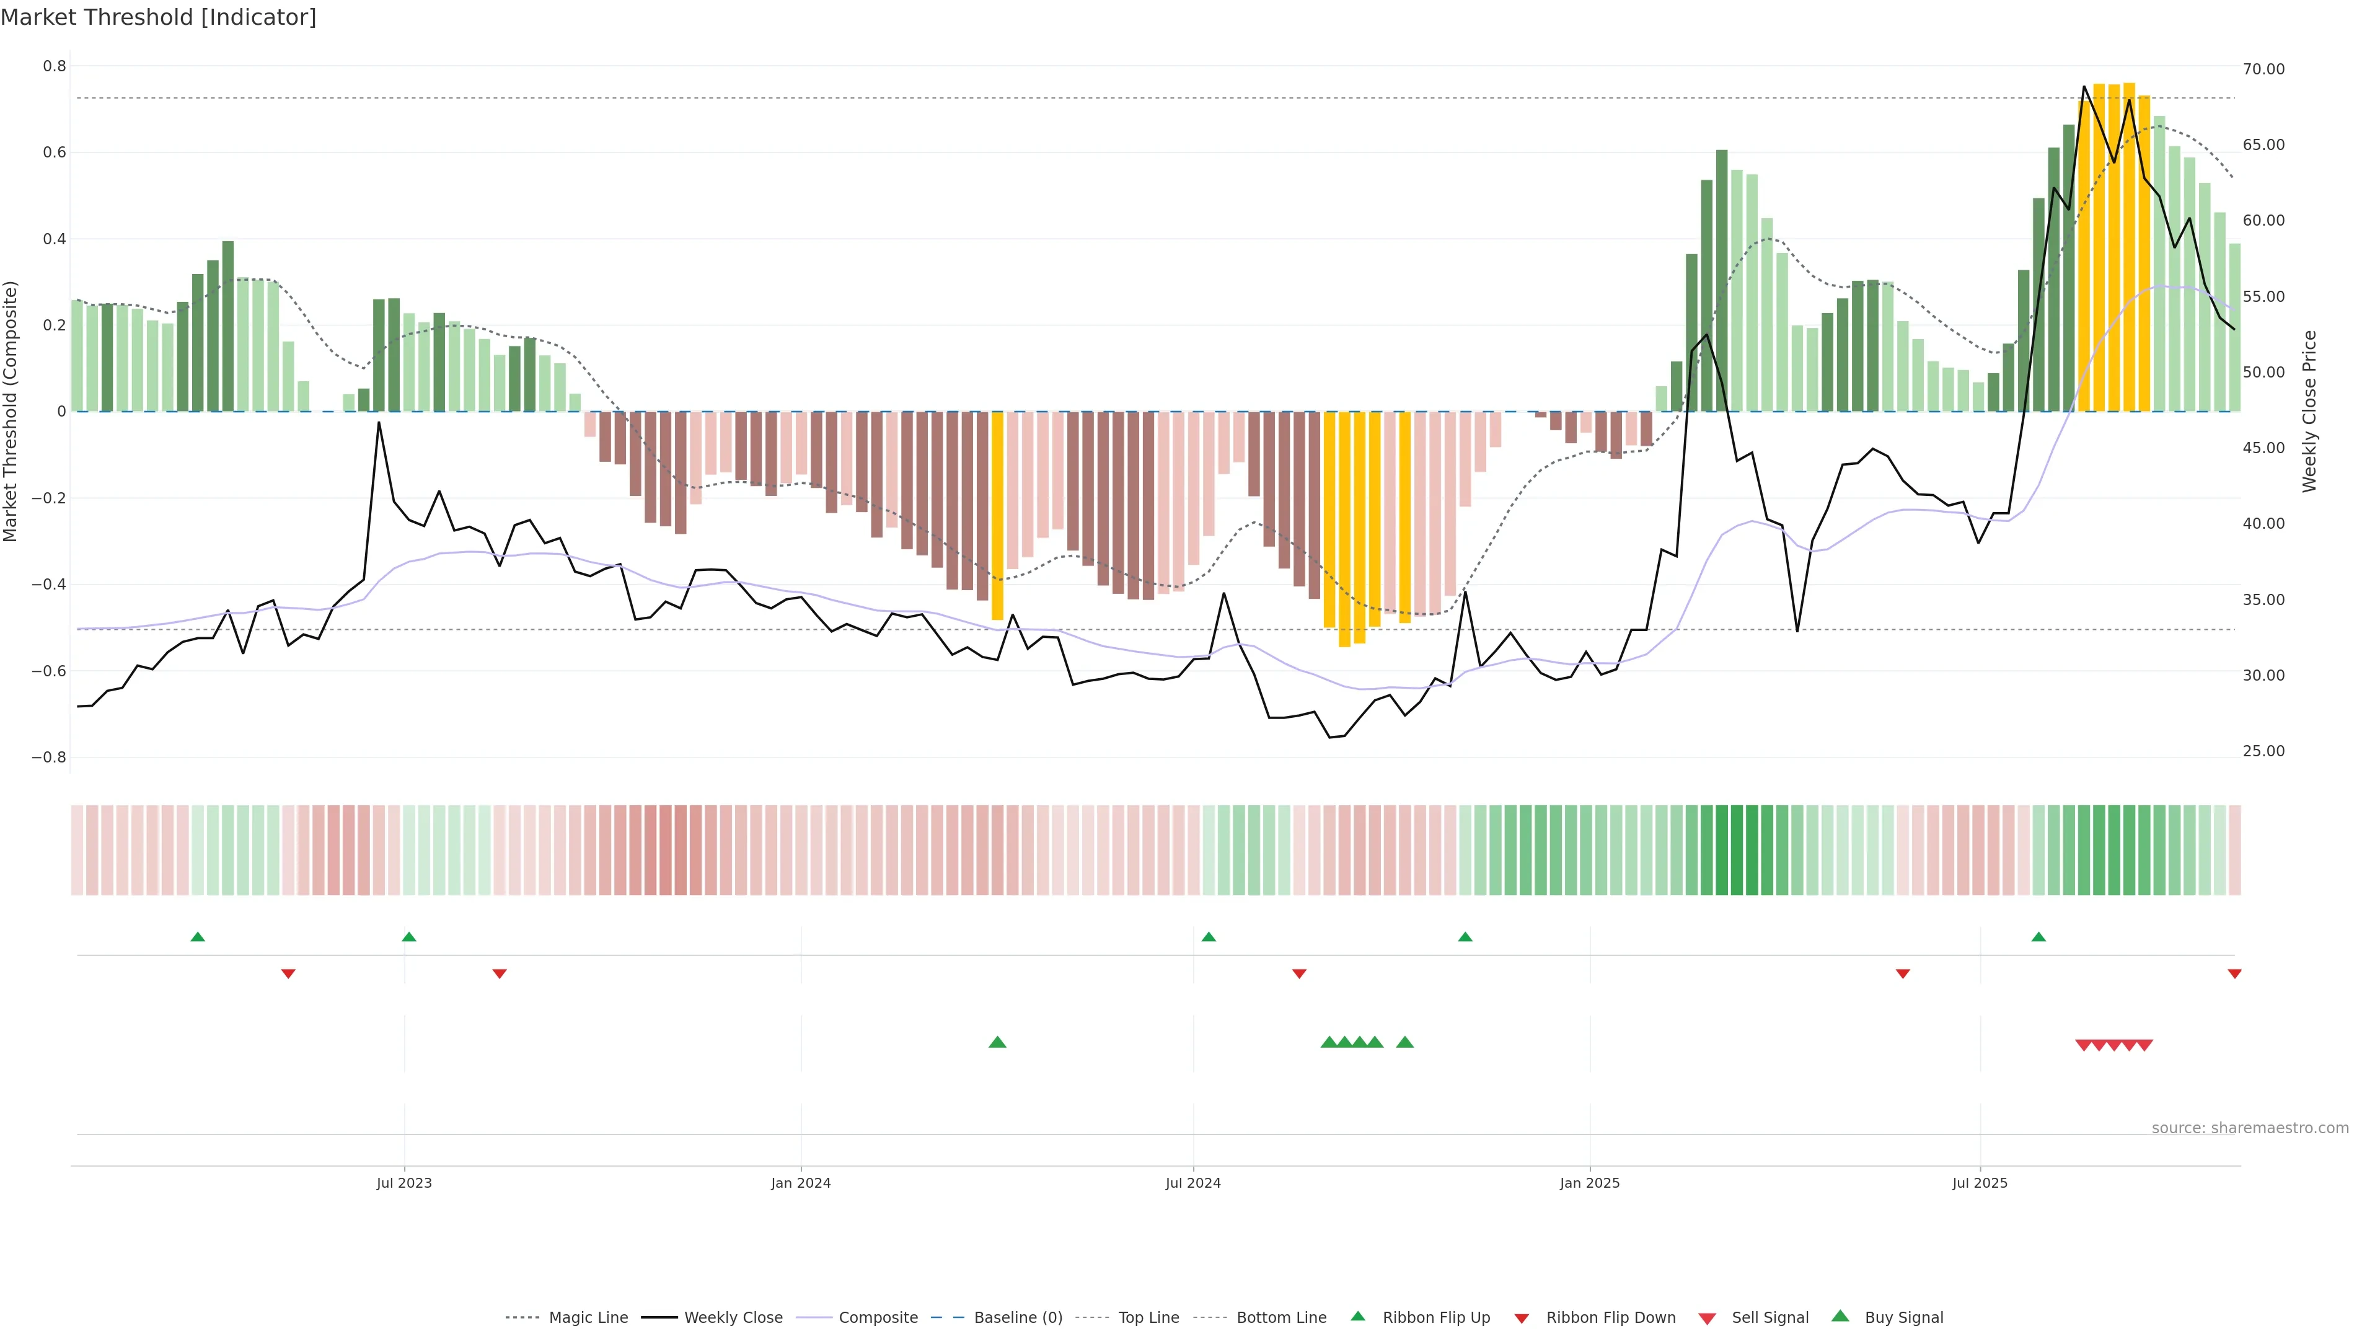This screenshot has width=2380, height=1339.
Task: Toggle the Composite legend entry
Action: (x=878, y=1318)
